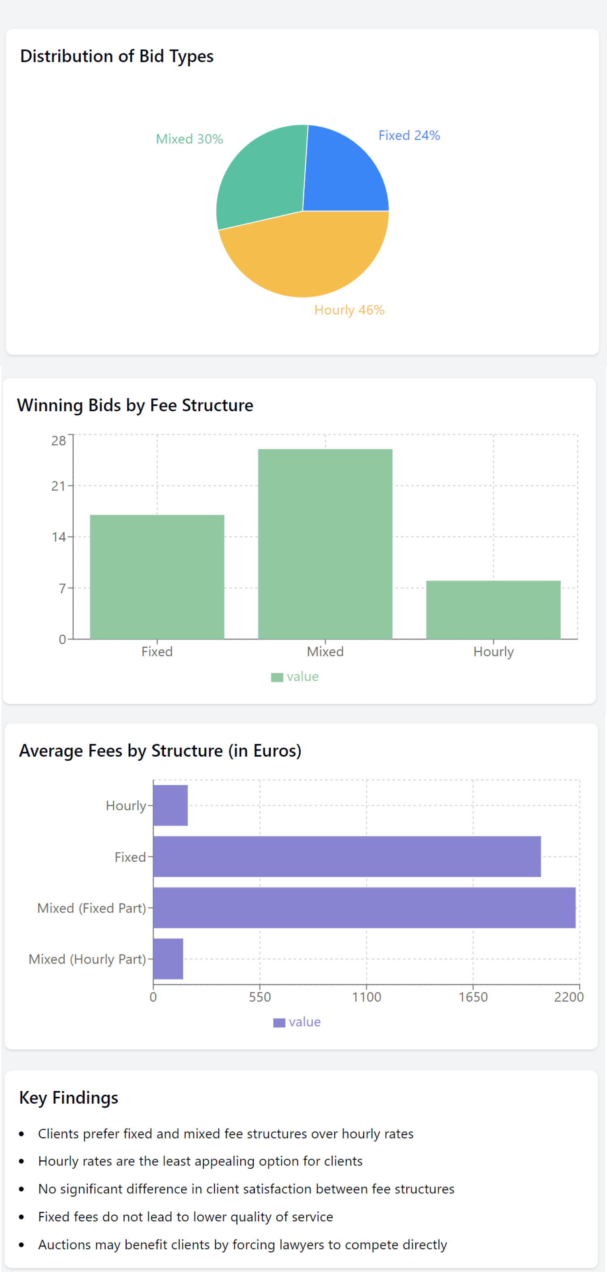Click the purple value legend swatch
Viewport: 607px width, 1272px height.
[x=279, y=1023]
